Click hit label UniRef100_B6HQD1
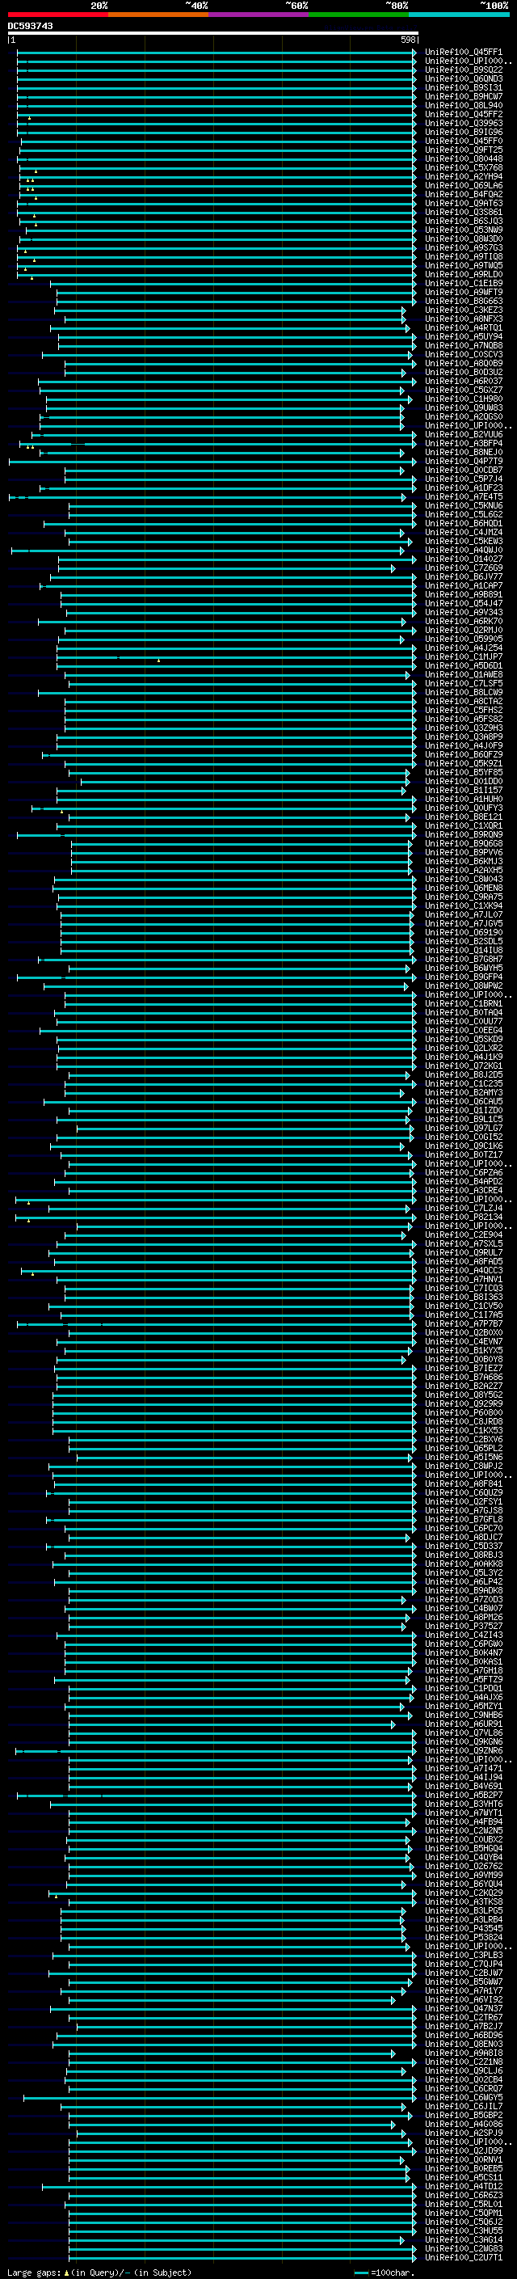Image resolution: width=517 pixels, height=2279 pixels. (463, 523)
